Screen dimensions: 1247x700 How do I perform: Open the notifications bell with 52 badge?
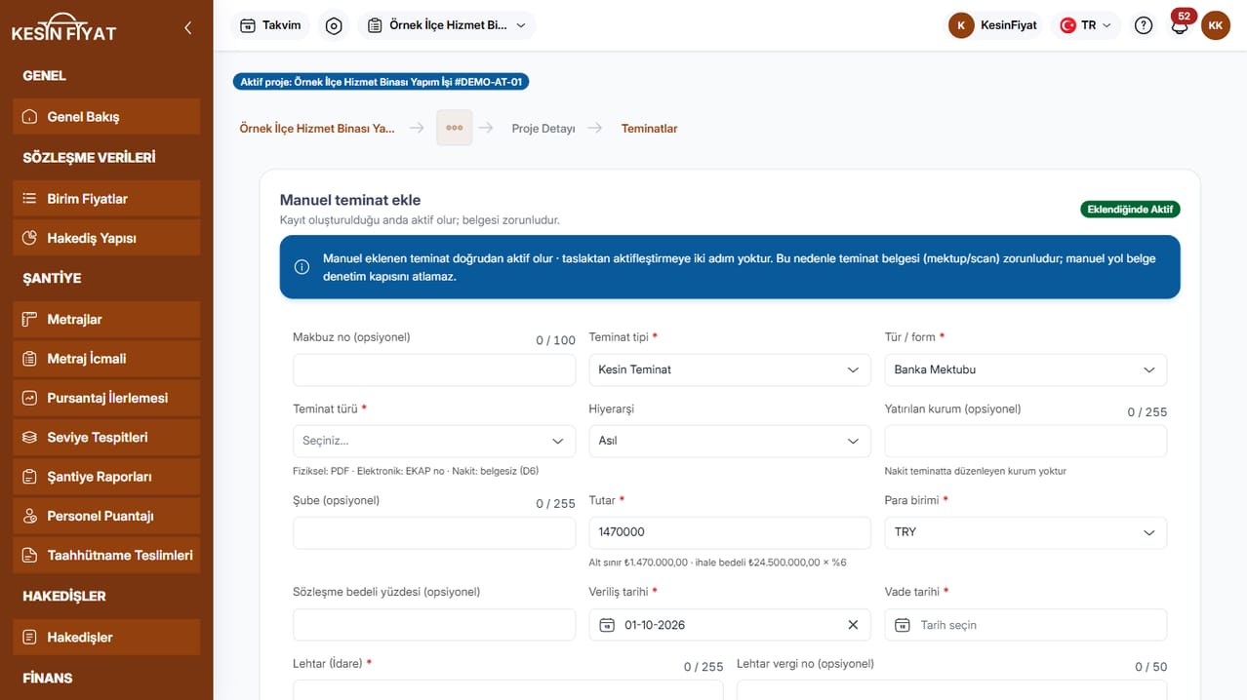[1180, 25]
